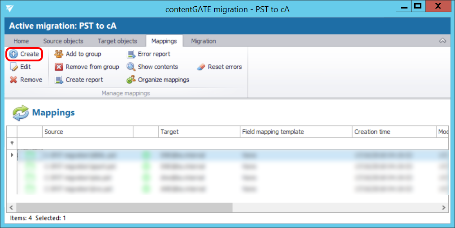Click the Reset errors eraser icon
The width and height of the screenshot is (455, 228).
click(201, 67)
